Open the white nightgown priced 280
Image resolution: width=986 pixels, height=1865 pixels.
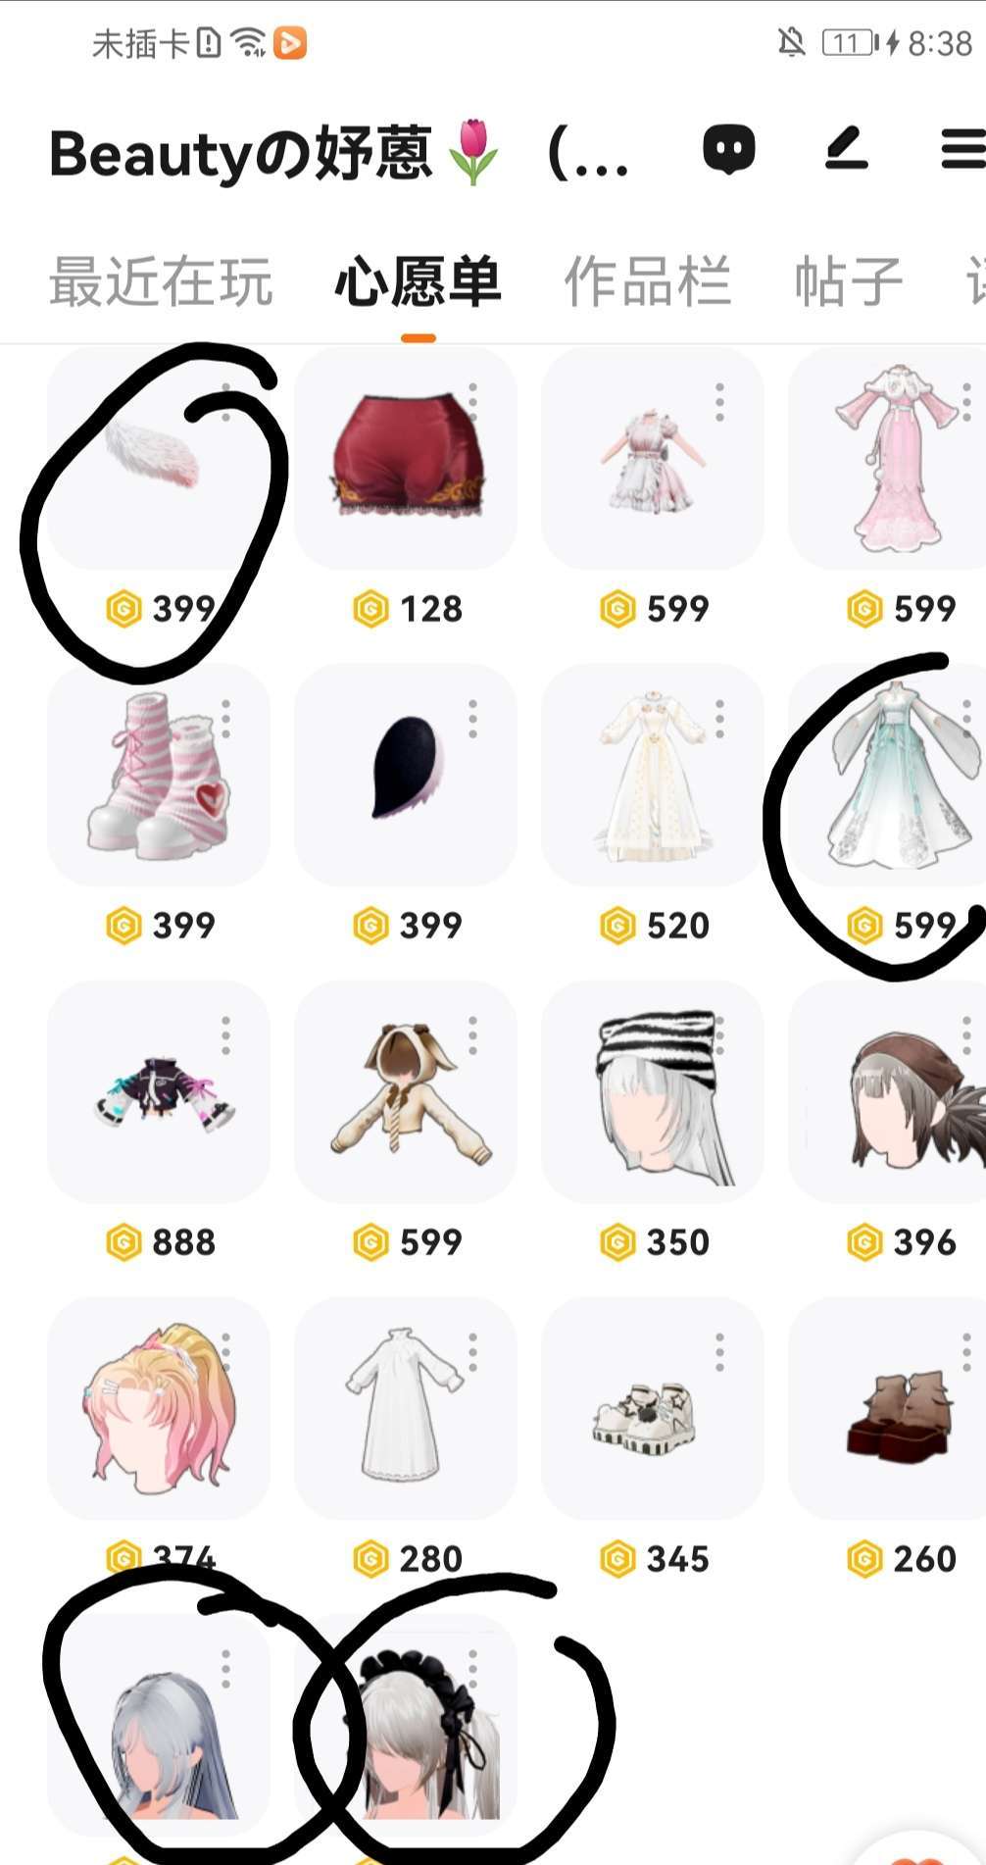(406, 1408)
